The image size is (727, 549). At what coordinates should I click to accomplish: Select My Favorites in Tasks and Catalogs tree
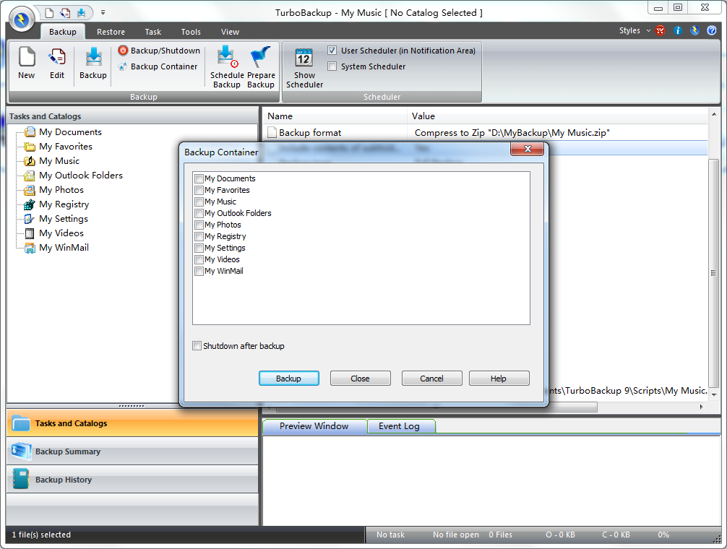click(x=65, y=147)
